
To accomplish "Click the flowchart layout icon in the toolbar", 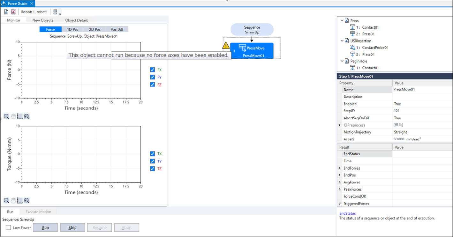I will pyautogui.click(x=56, y=12).
